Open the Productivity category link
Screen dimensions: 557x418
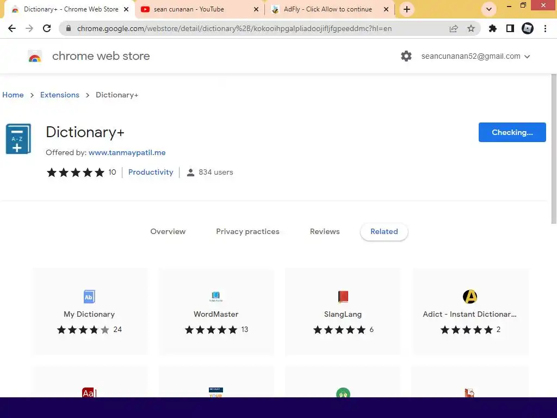[151, 172]
